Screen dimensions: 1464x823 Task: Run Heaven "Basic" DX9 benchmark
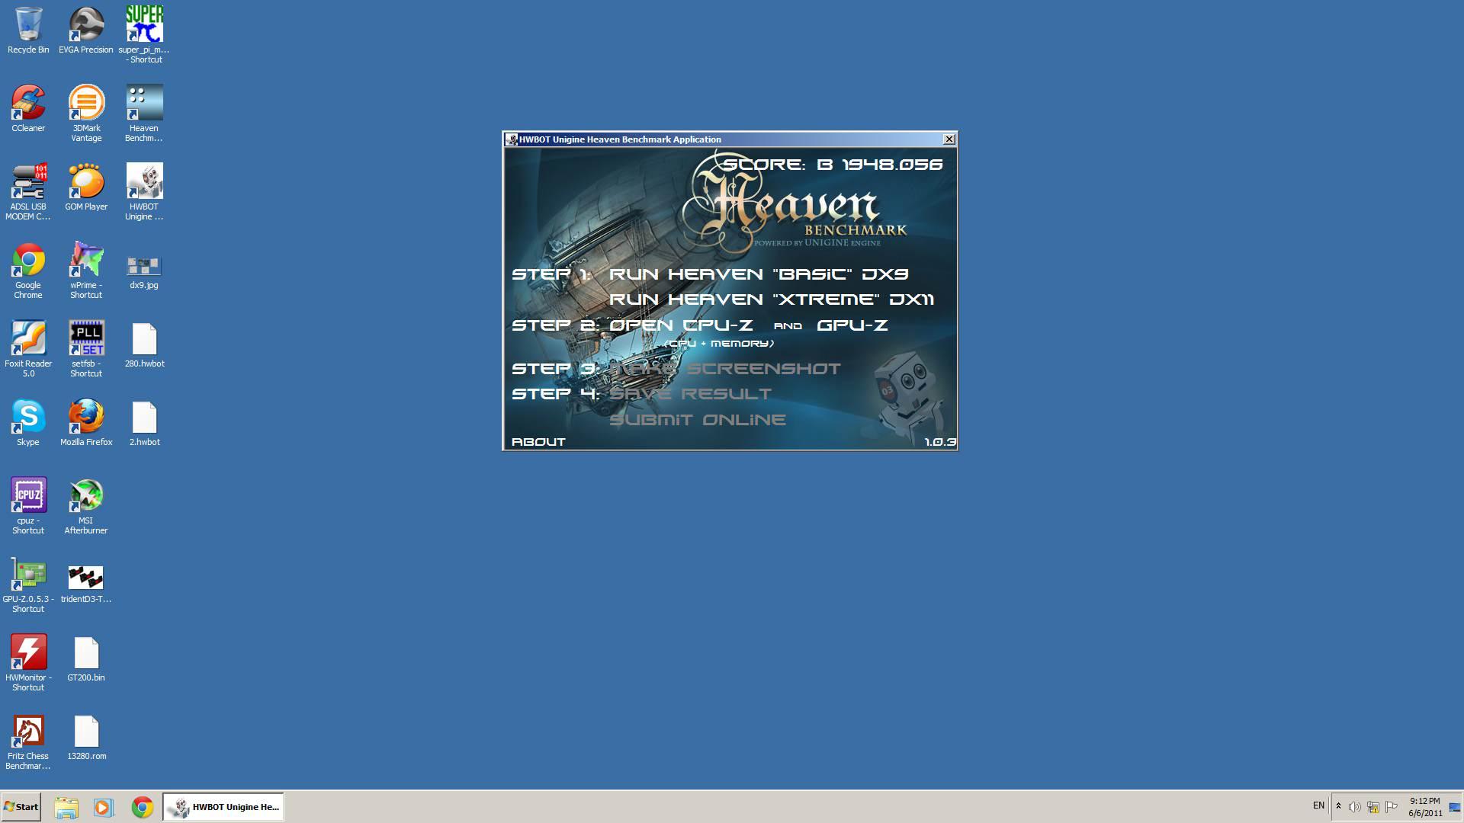coord(759,274)
